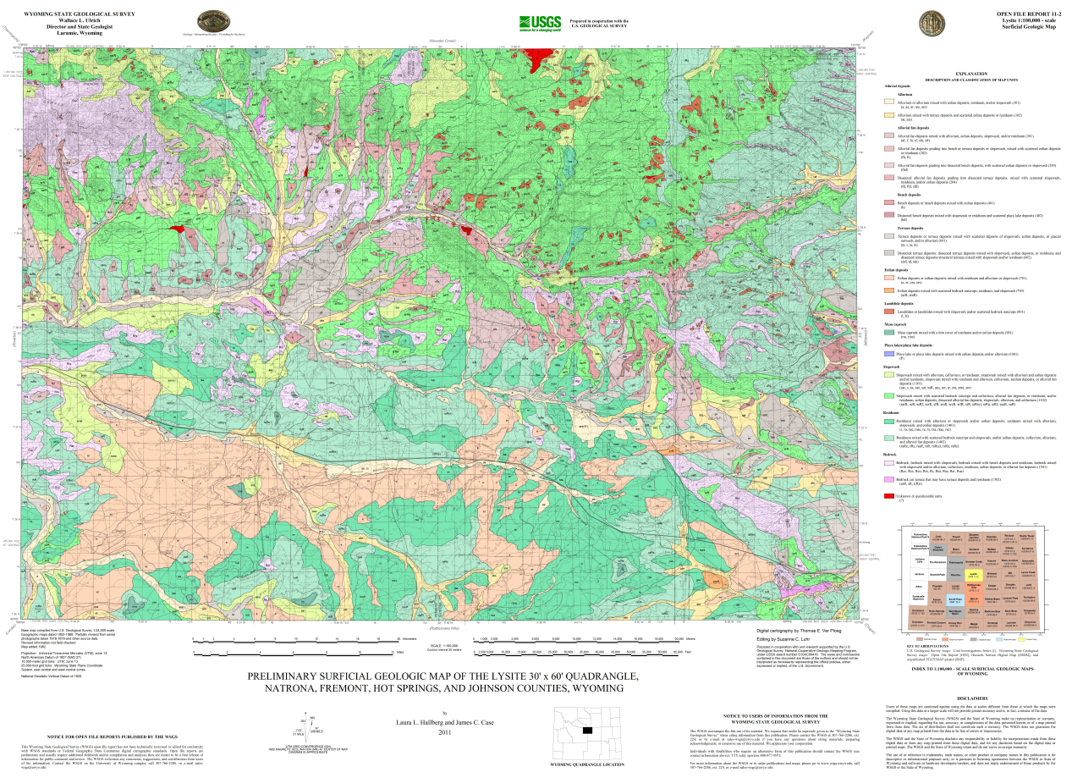Click the Mesa caprock legend swatch
Screen dimensions: 1072x778
pyautogui.click(x=889, y=334)
